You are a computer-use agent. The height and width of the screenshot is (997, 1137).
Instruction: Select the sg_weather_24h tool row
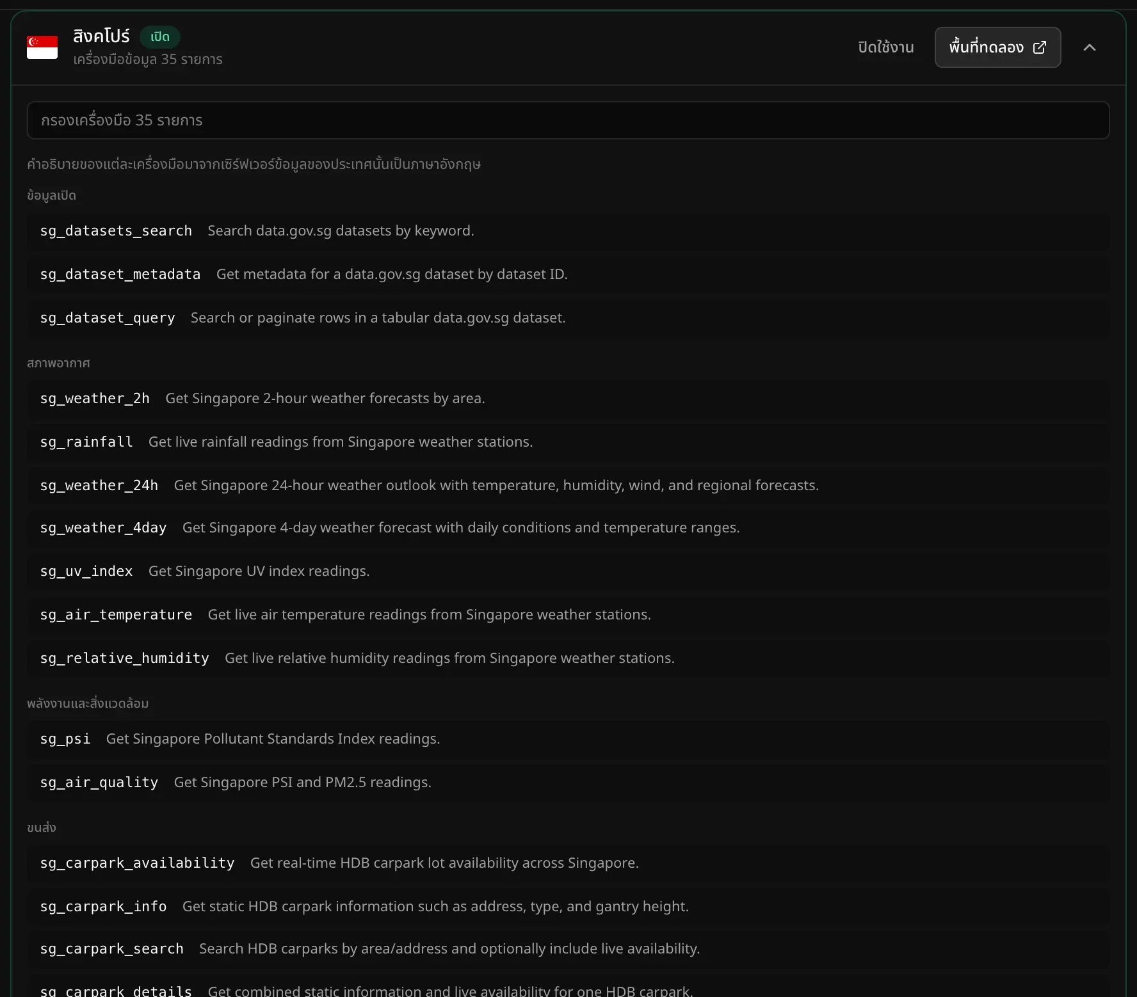pyautogui.click(x=568, y=486)
